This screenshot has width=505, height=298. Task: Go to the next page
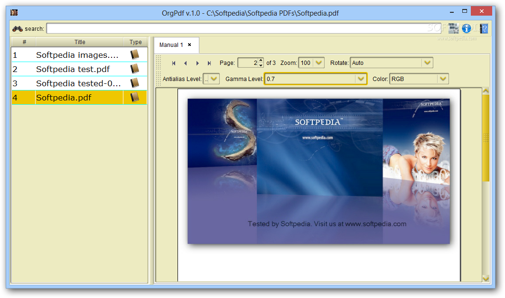click(x=197, y=63)
